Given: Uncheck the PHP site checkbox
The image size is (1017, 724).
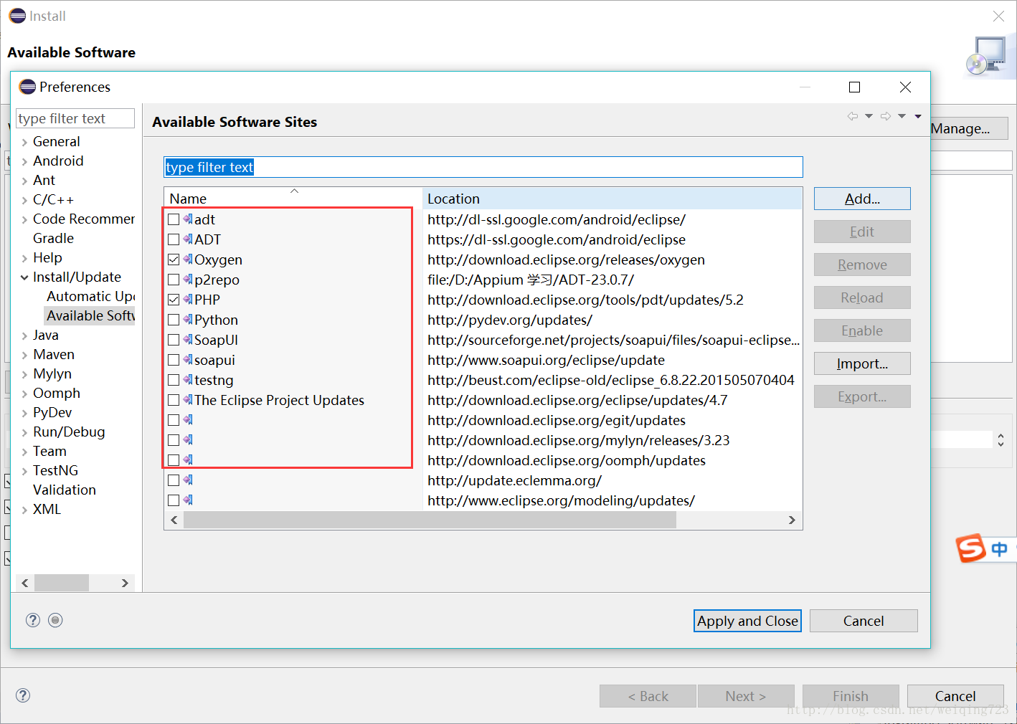Looking at the screenshot, I should pyautogui.click(x=174, y=300).
